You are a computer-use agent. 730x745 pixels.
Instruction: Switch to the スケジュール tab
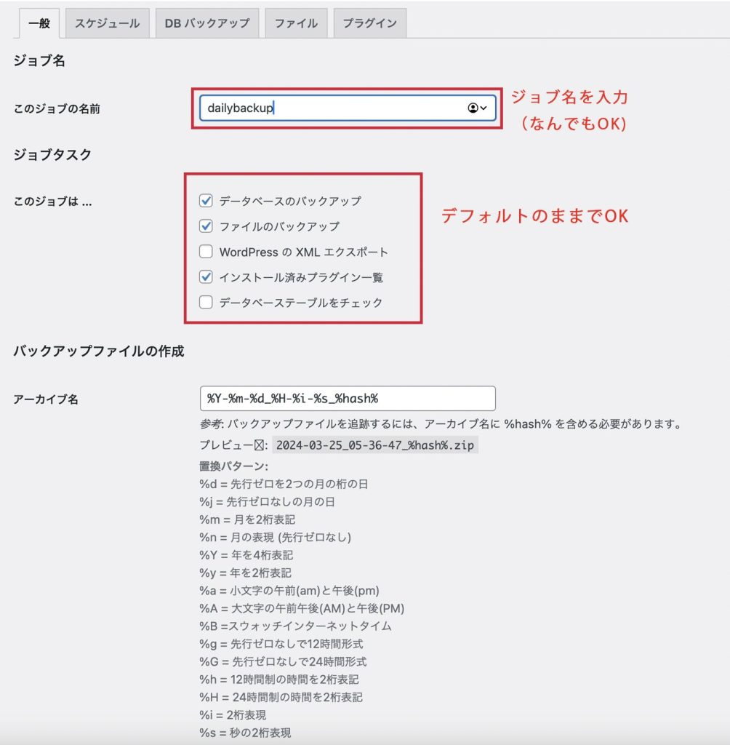click(x=107, y=23)
